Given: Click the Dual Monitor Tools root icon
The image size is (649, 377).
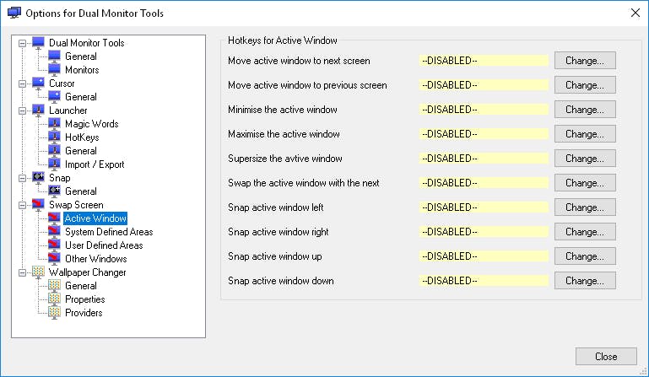Looking at the screenshot, I should pos(38,43).
